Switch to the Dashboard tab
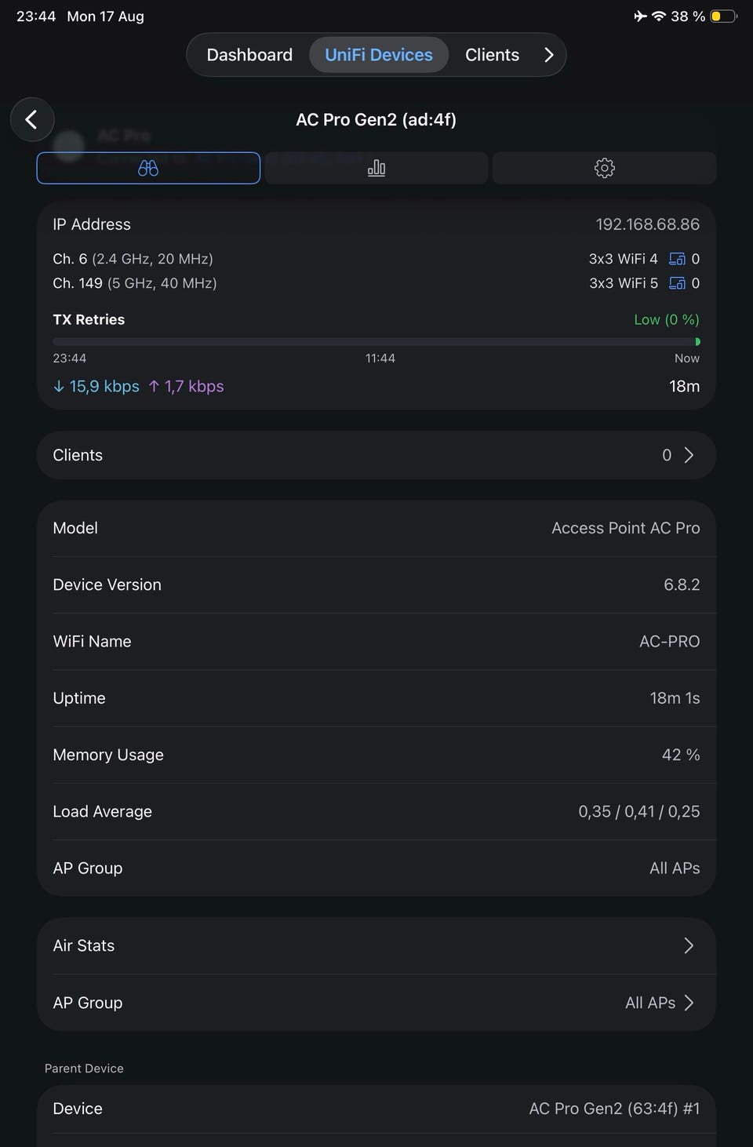This screenshot has height=1147, width=753. [249, 55]
